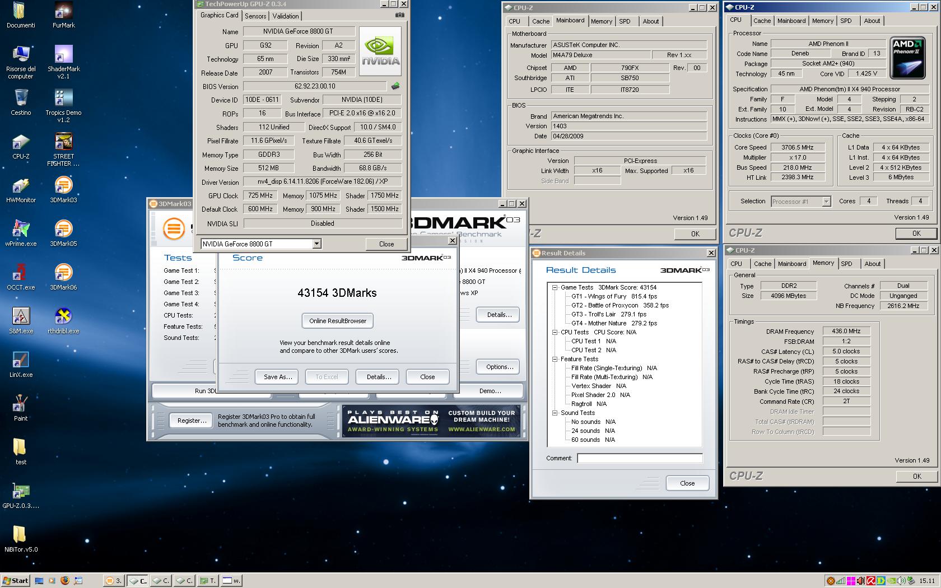Click the taskbar clock showing 15.11

926,581
